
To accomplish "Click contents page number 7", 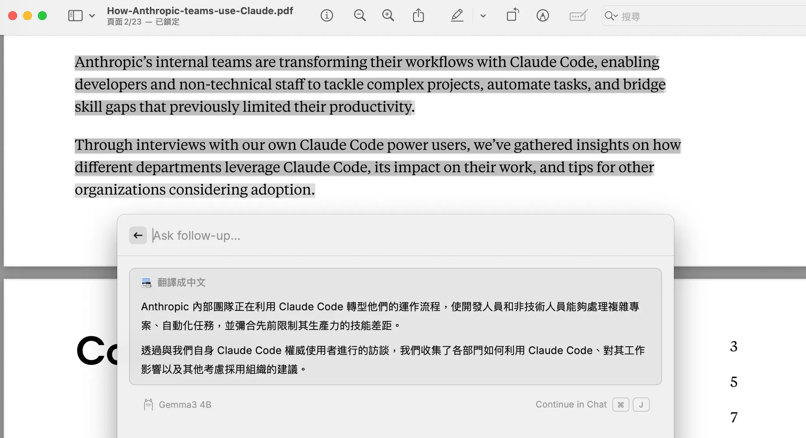I will [x=734, y=417].
